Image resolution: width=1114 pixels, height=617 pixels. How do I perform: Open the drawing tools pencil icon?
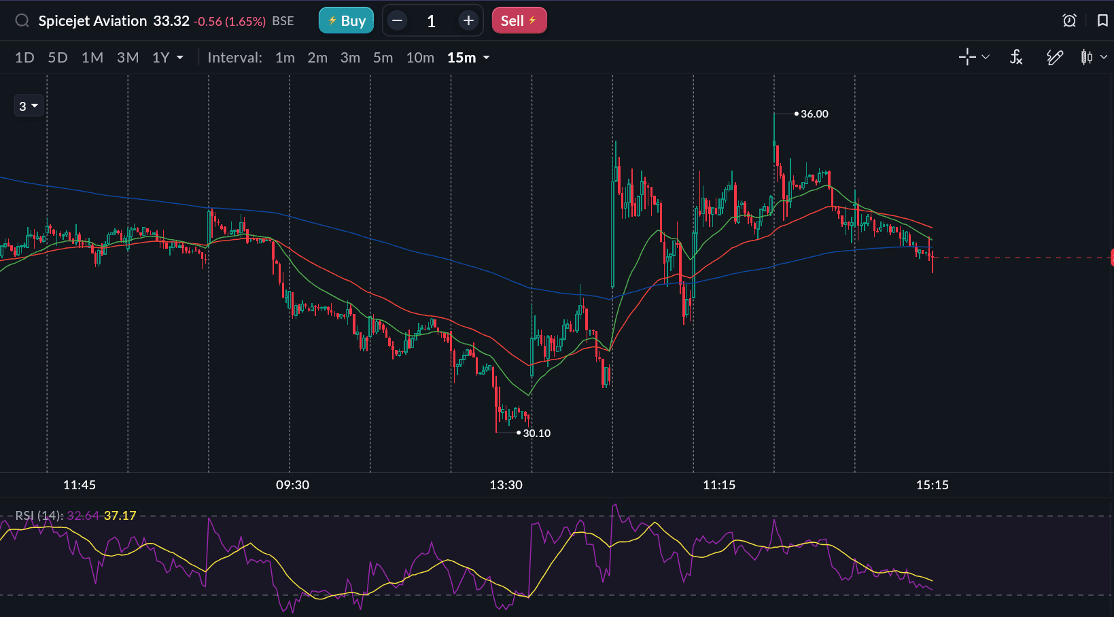(1054, 57)
